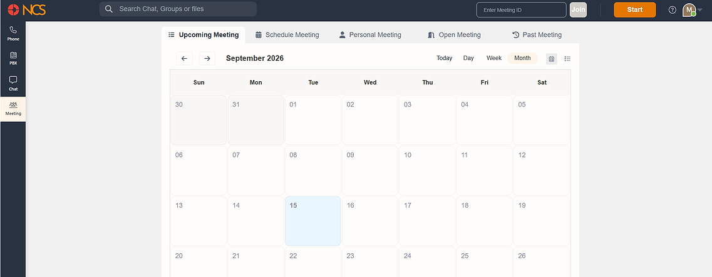Open the Meeting section in sidebar

pyautogui.click(x=13, y=109)
